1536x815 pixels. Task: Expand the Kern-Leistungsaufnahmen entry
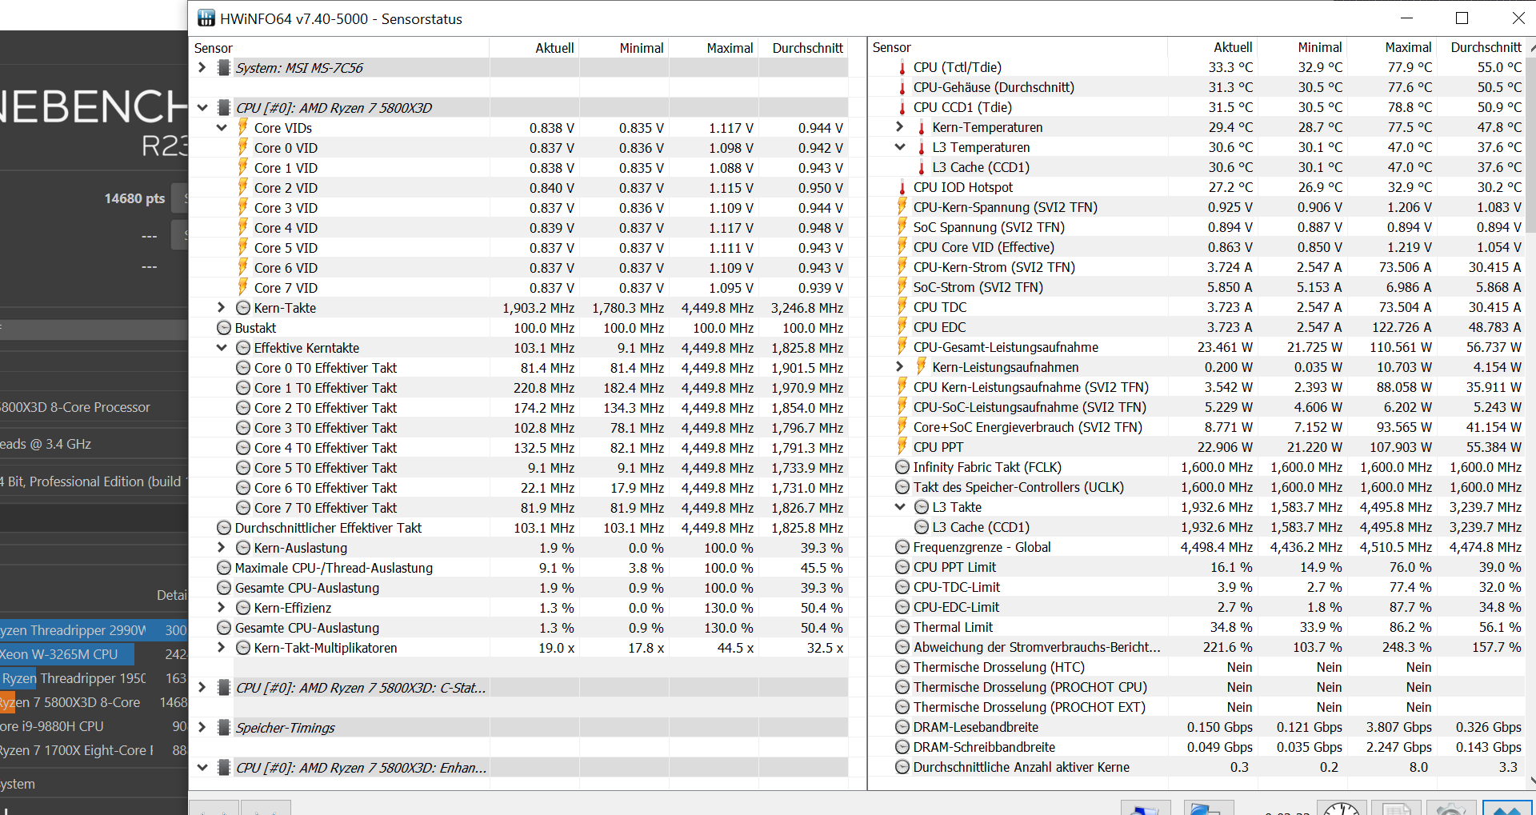tap(900, 367)
